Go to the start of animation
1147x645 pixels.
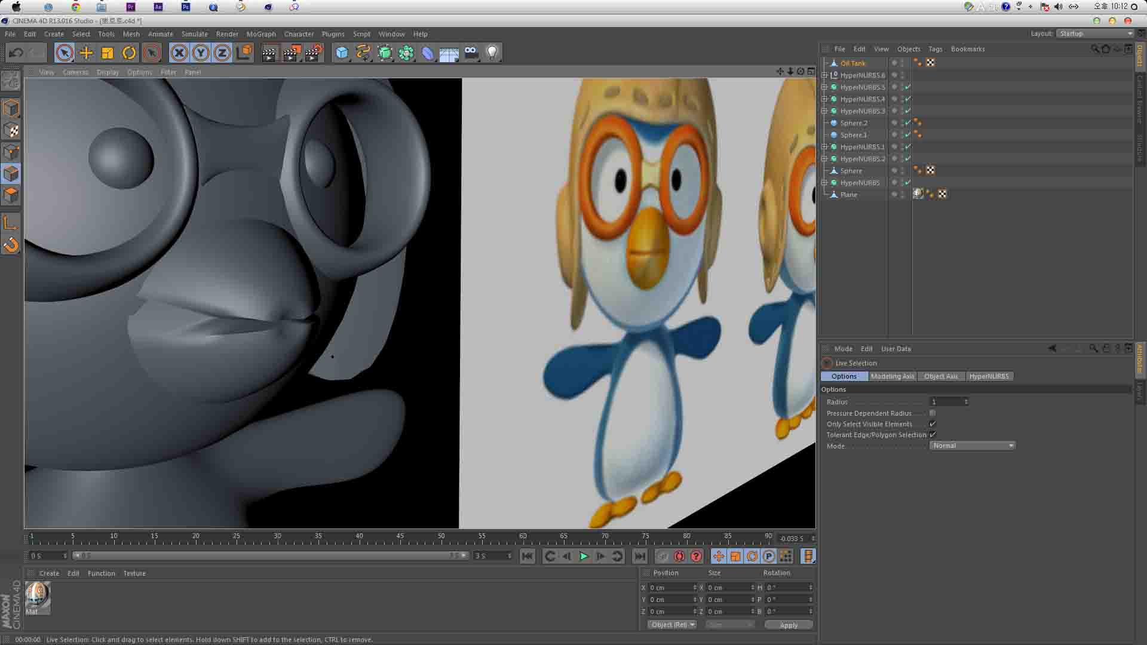coord(527,557)
